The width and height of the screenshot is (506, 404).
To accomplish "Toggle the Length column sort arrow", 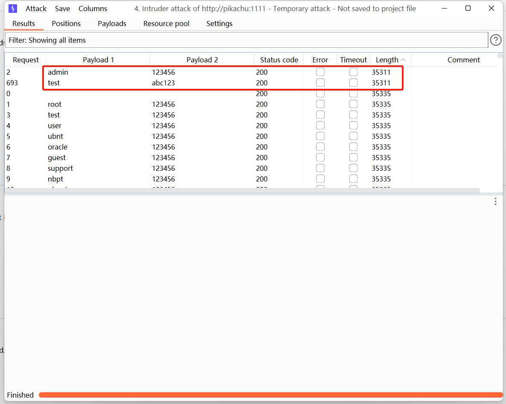I will [x=403, y=60].
